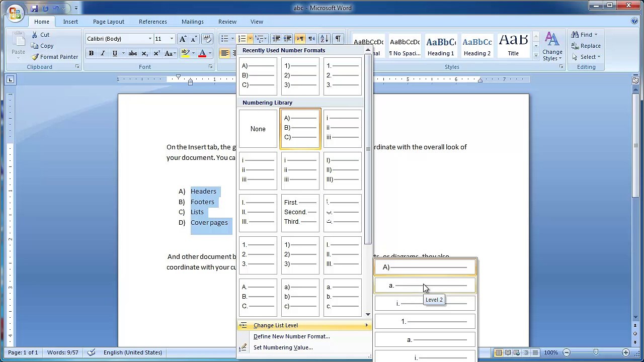This screenshot has height=362, width=644.
Task: Open the Insert ribbon tab
Action: click(70, 22)
